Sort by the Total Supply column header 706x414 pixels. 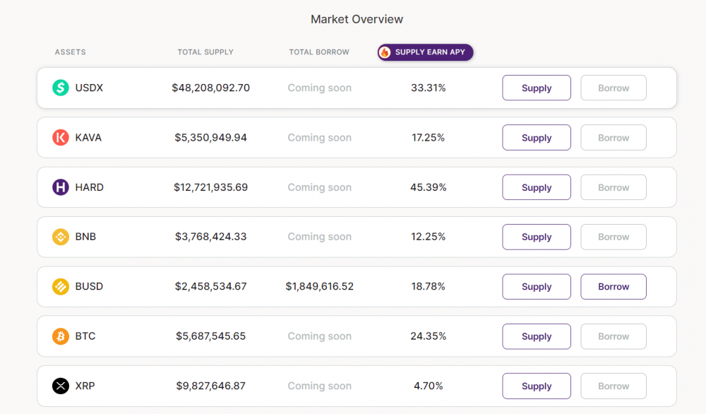pos(205,52)
